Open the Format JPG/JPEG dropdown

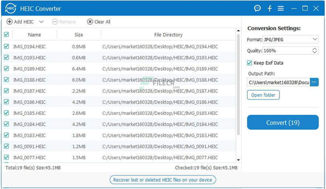(291, 39)
